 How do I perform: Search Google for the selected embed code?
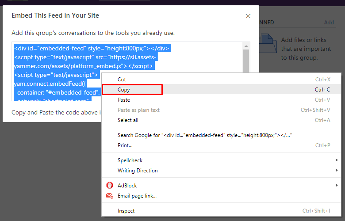coord(221,135)
